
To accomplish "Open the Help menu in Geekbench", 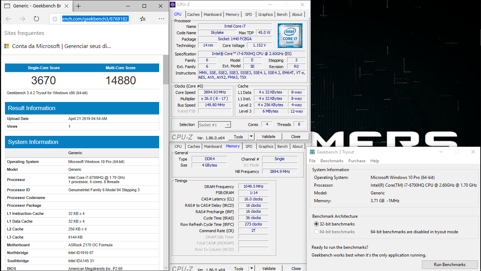I will (375, 161).
